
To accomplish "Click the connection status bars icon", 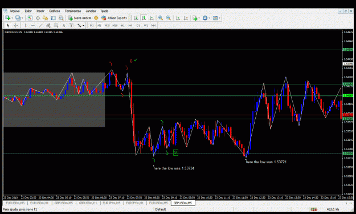I will click(314, 209).
